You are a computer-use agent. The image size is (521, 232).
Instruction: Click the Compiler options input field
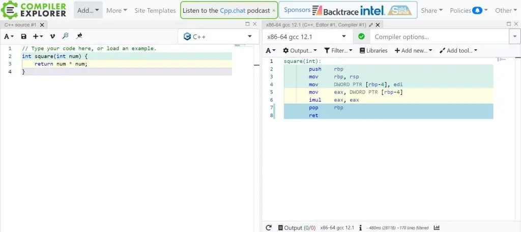click(x=440, y=37)
